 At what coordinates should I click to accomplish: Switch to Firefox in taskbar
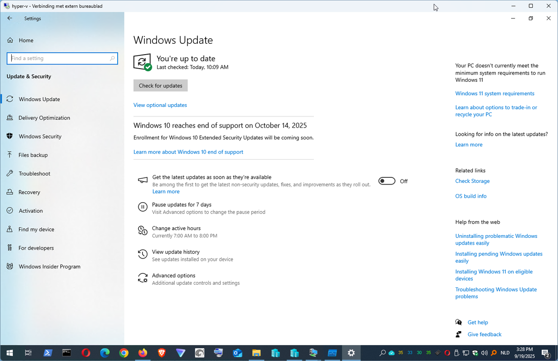point(142,353)
